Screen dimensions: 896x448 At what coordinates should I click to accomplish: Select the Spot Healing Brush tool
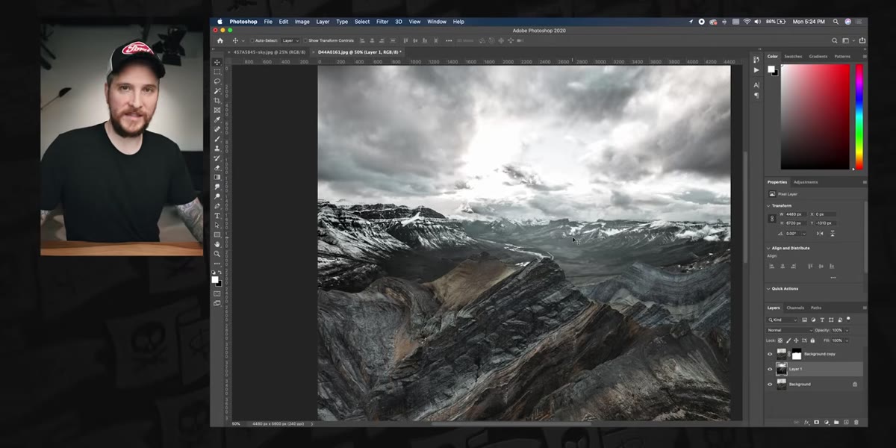pos(217,129)
